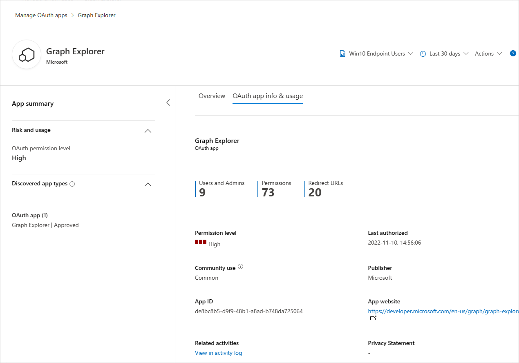
Task: Switch to the Overview tab
Action: [212, 96]
